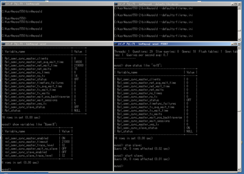The image size is (244, 174).
Task: Click scroll-up arrow in mysqld --defaults-file window
Action: tap(239, 8)
